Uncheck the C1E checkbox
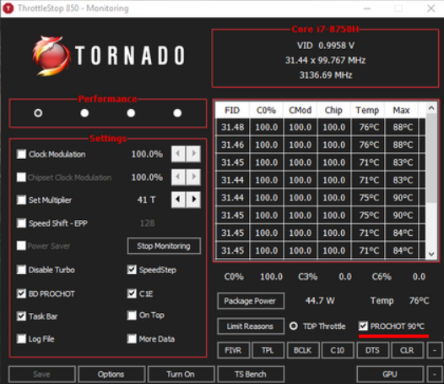The width and height of the screenshot is (444, 384). pos(132,293)
